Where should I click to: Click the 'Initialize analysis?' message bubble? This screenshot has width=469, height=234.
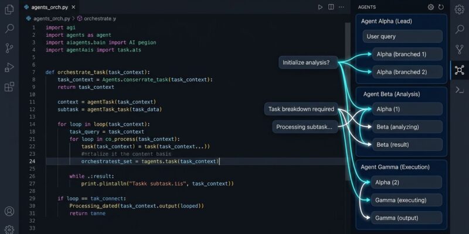308,63
